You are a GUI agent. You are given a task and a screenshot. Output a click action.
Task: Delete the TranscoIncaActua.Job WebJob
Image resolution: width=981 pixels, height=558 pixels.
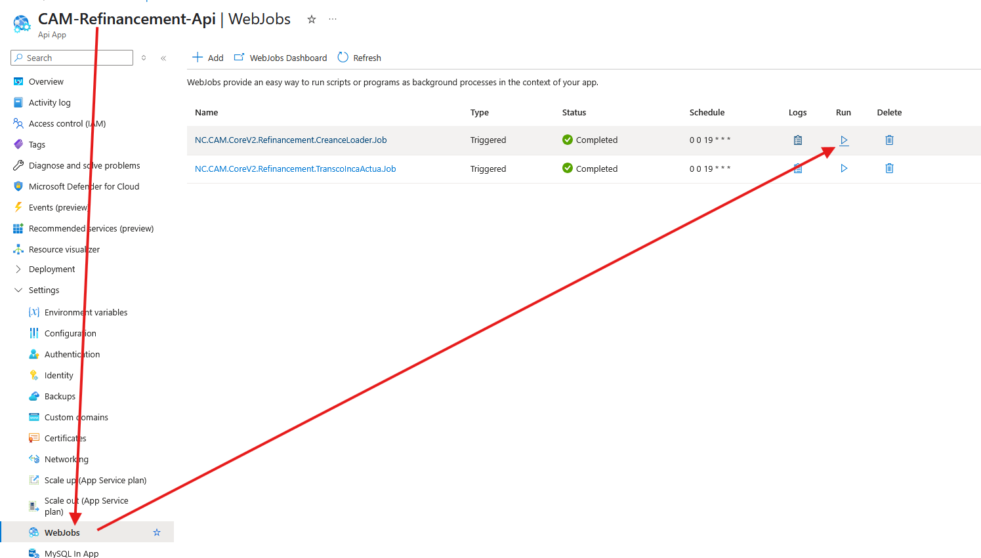(889, 169)
